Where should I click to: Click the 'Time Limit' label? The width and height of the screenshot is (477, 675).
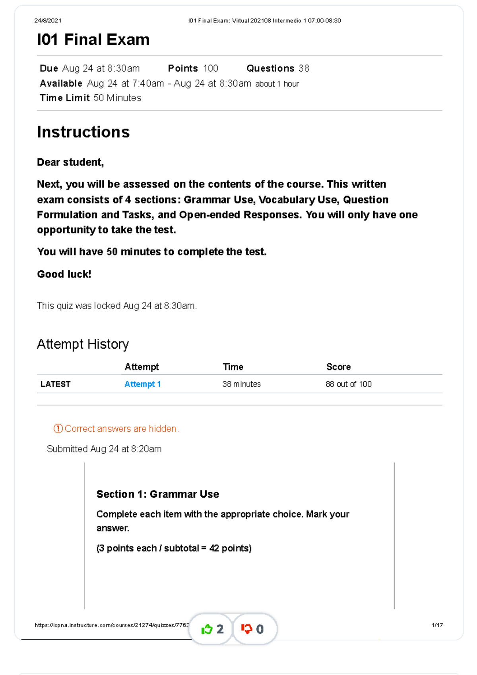click(x=64, y=98)
